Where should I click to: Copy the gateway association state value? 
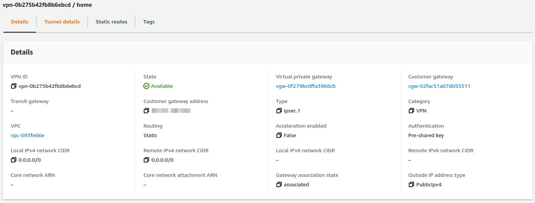279,185
